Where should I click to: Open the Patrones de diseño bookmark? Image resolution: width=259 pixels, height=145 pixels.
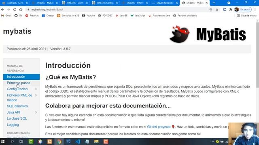click(185, 16)
